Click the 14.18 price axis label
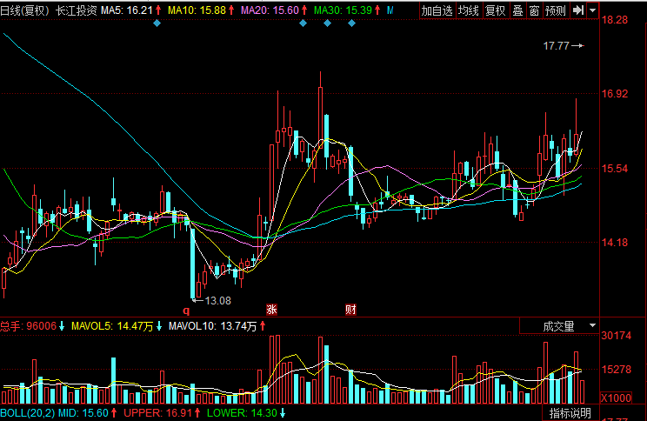 (x=615, y=243)
